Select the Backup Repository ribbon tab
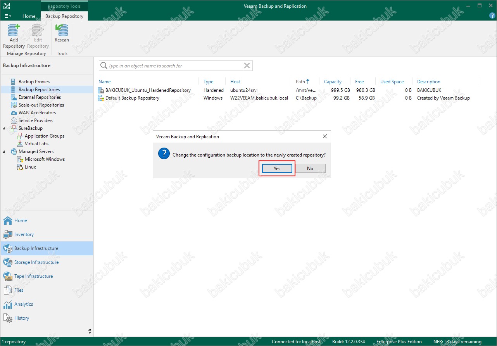This screenshot has width=497, height=346. pyautogui.click(x=64, y=16)
